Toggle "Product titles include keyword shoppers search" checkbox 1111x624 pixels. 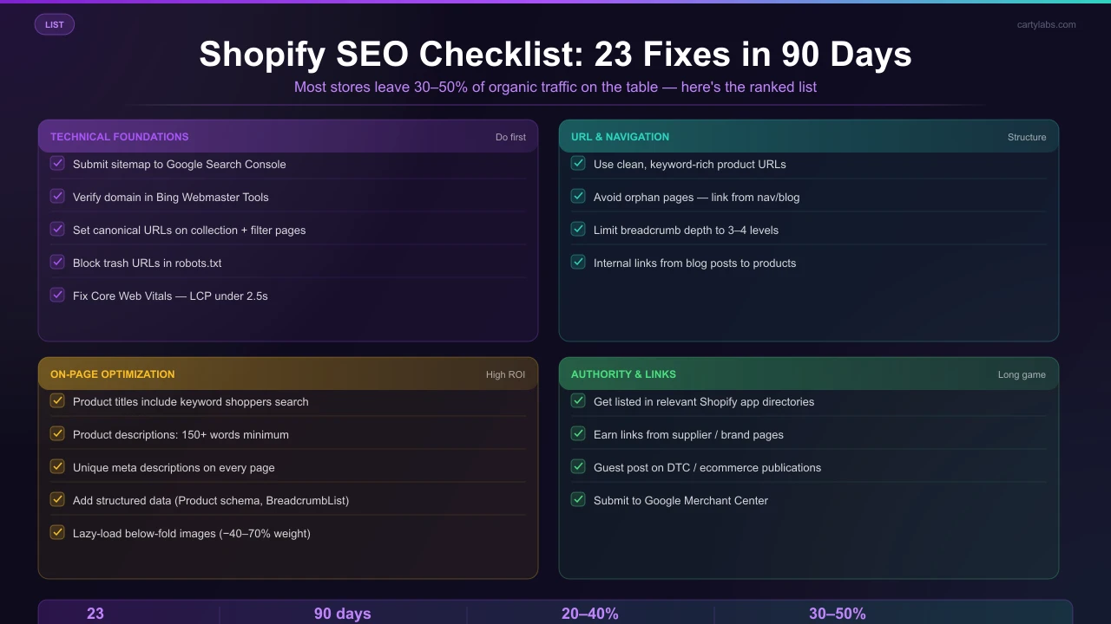click(57, 400)
